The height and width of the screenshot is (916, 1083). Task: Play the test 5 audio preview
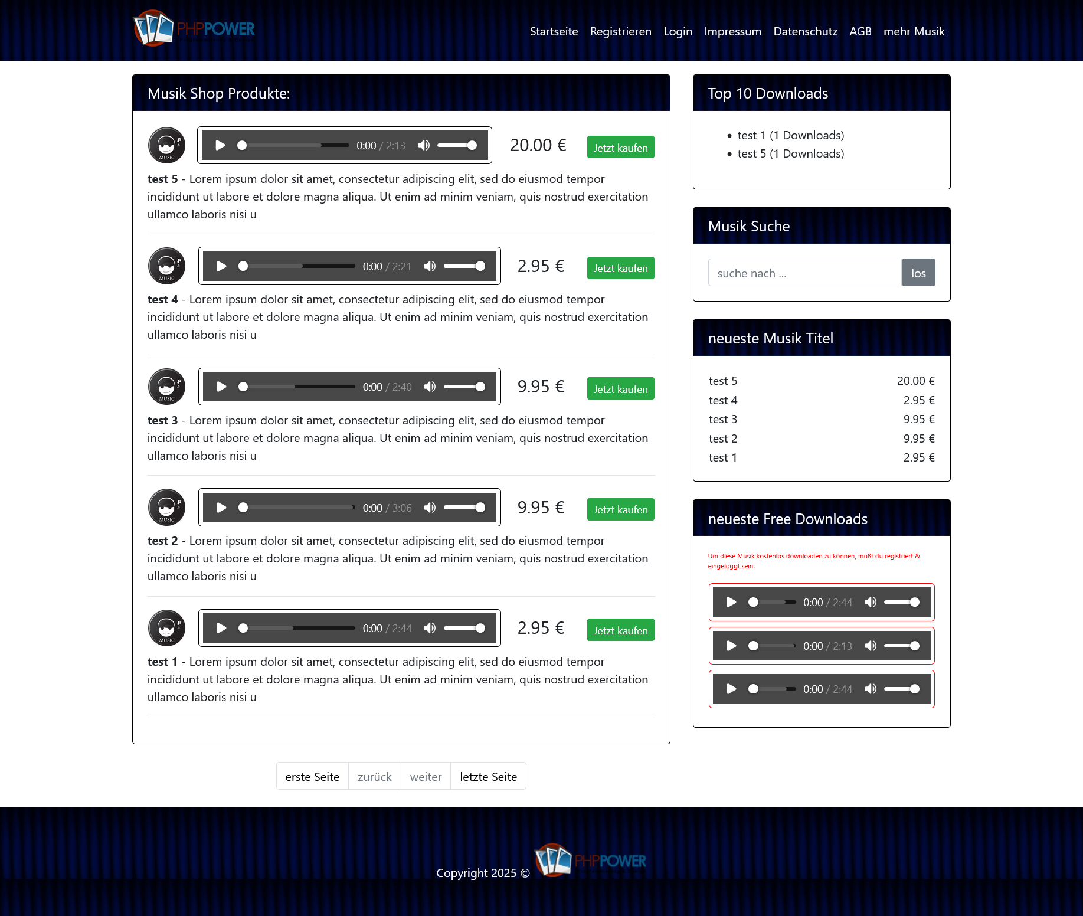coord(220,145)
